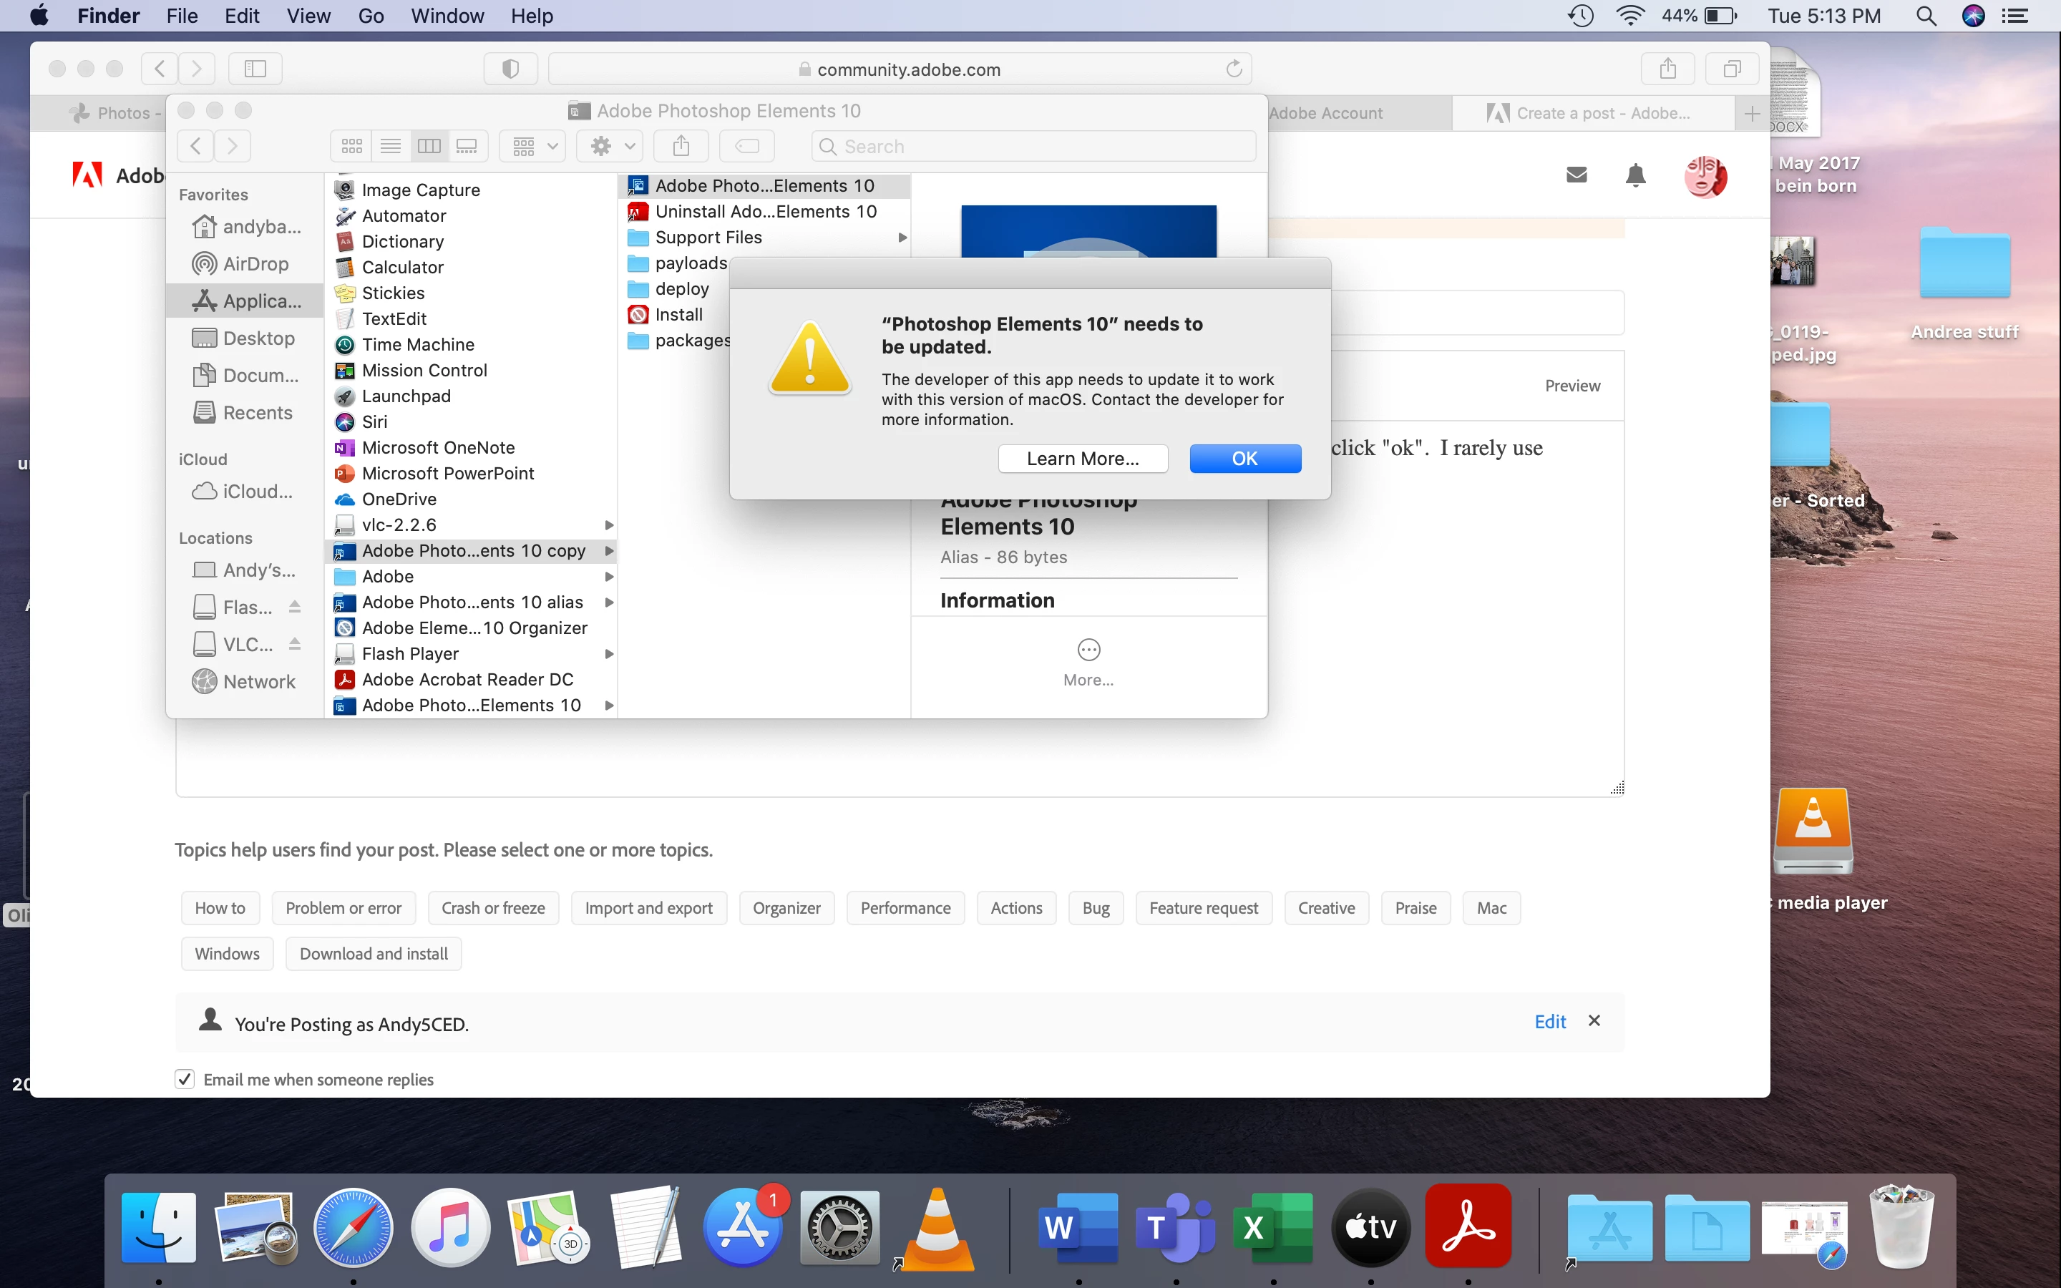This screenshot has width=2061, height=1288.
Task: Click the notifications bell icon on Adobe page
Action: pos(1635,175)
